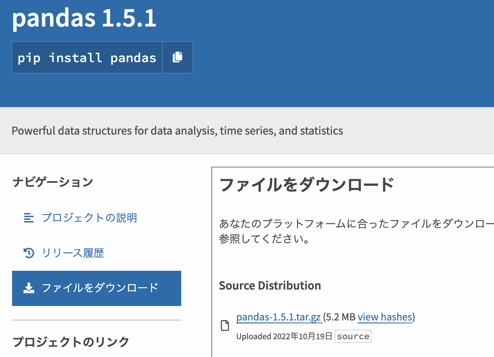This screenshot has height=357, width=494.
Task: Click the ファイルをダウンロード panel heading
Action: [307, 184]
